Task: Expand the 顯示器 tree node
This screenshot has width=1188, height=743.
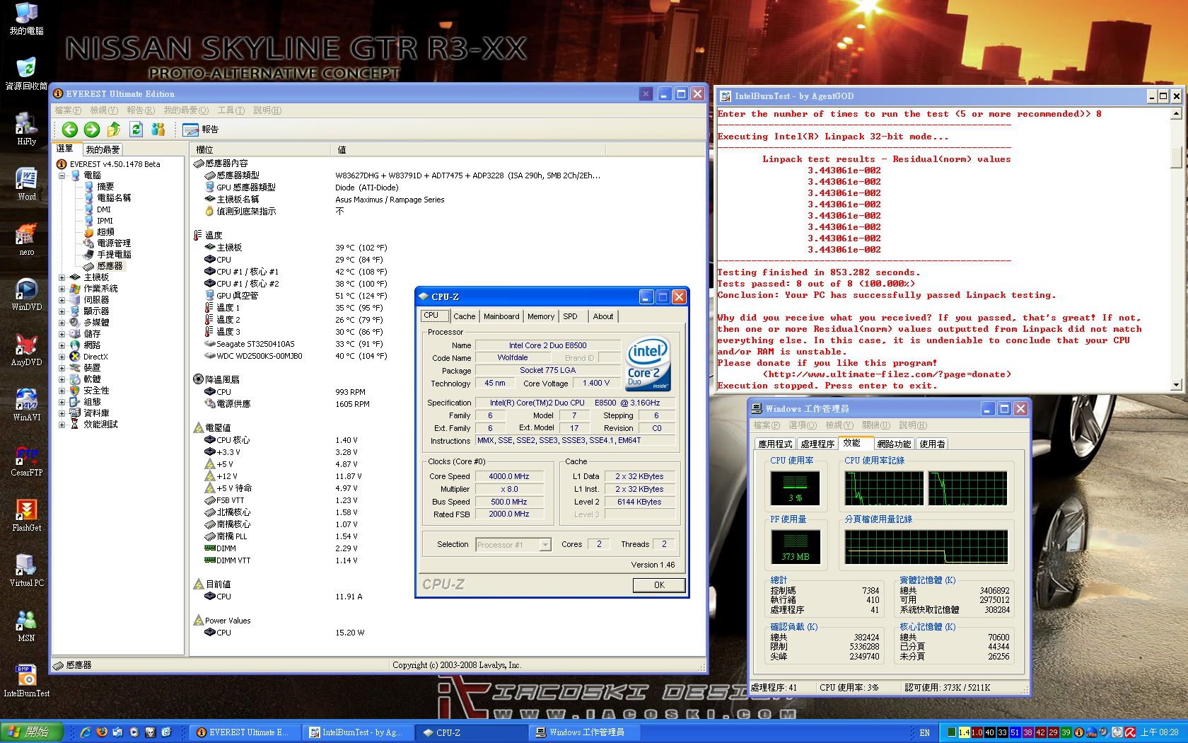Action: pos(62,311)
